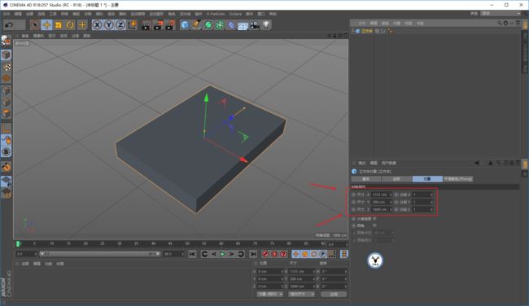
Task: Toggle the Y axis lock
Action: coord(108,25)
